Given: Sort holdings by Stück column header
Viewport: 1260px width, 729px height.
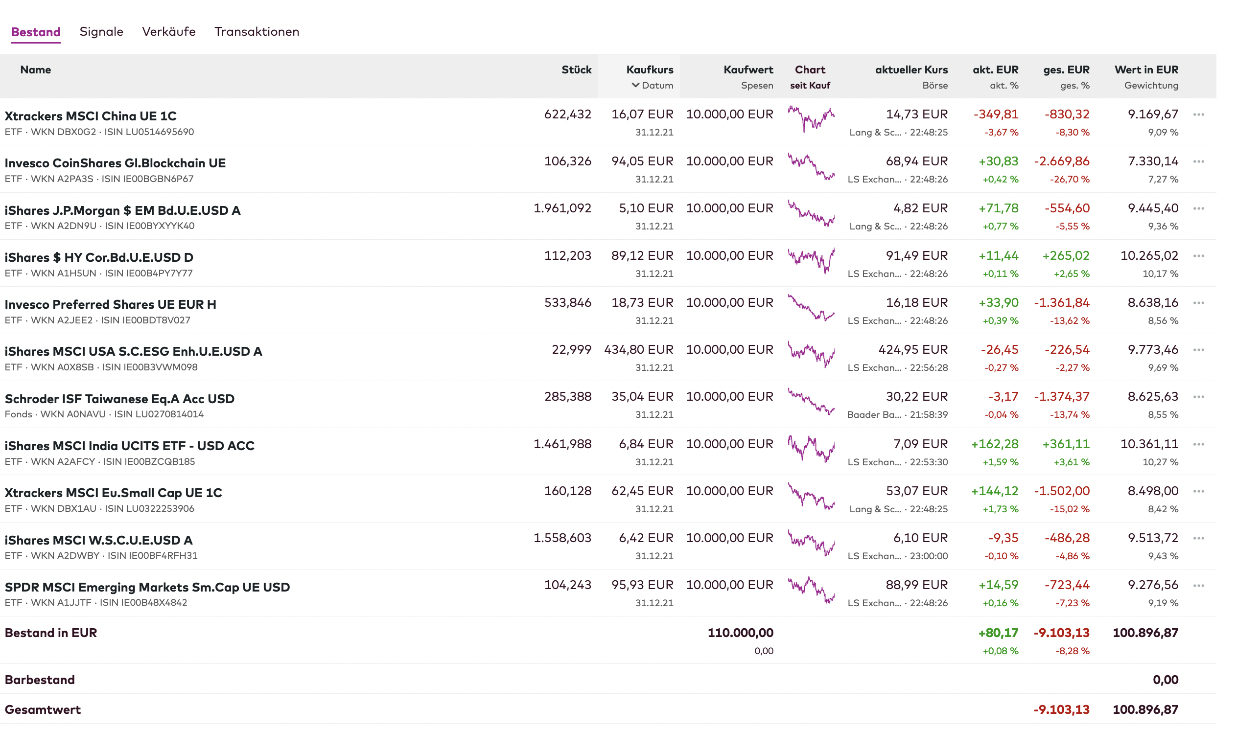Looking at the screenshot, I should [576, 69].
